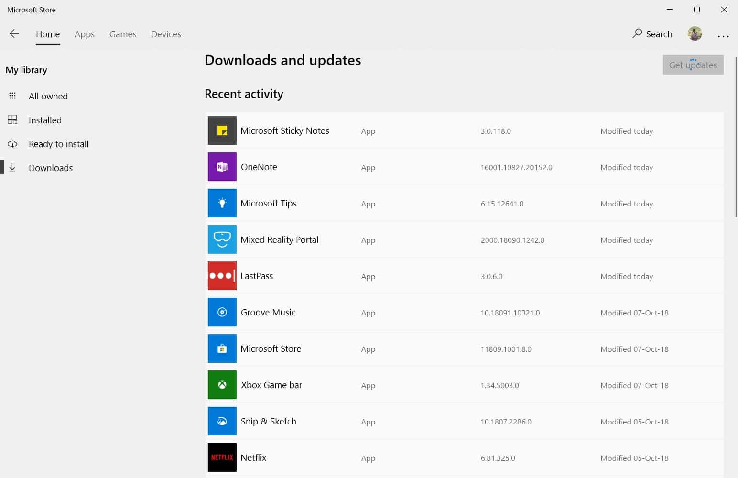Open the Microsoft Store entry name
The width and height of the screenshot is (738, 478).
click(271, 348)
